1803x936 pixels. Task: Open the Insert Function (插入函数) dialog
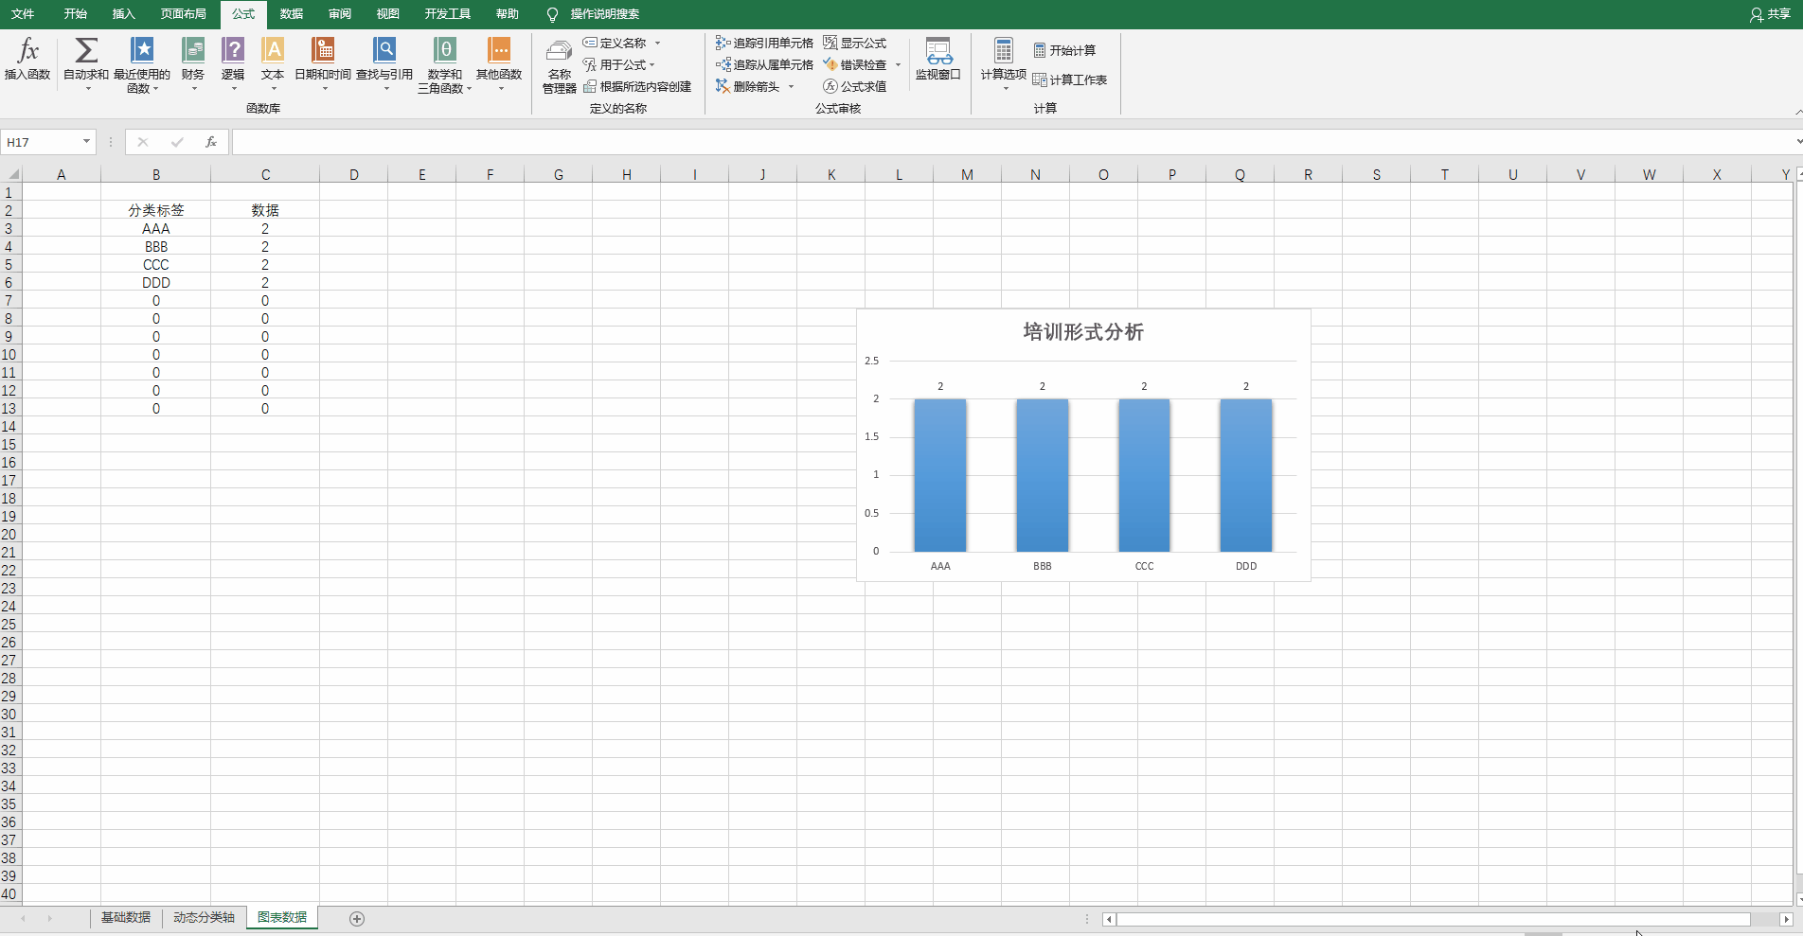coord(27,60)
